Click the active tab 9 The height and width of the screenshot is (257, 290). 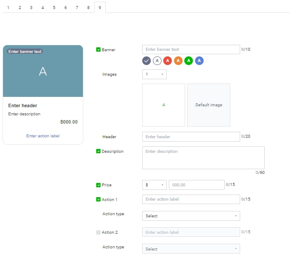pos(100,8)
